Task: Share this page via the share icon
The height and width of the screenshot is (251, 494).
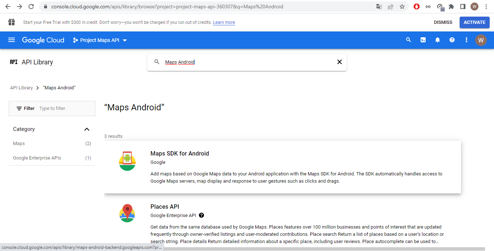Action: pos(391,7)
